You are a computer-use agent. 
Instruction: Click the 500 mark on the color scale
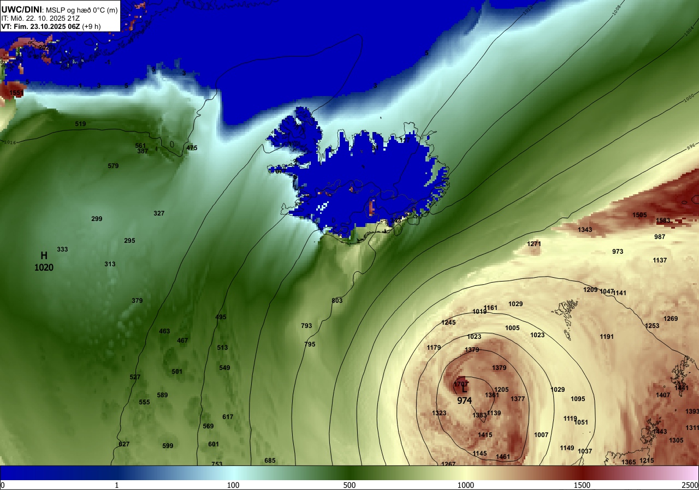click(349, 485)
